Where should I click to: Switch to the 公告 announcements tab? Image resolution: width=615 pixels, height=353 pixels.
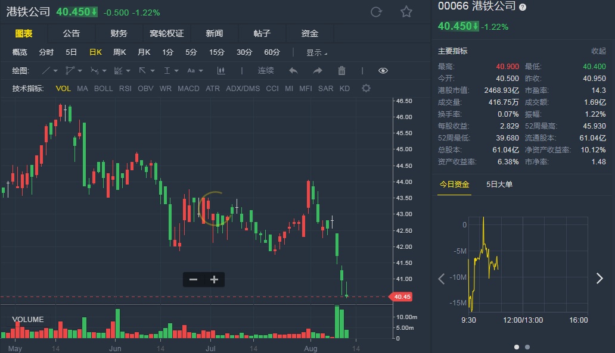(72, 33)
